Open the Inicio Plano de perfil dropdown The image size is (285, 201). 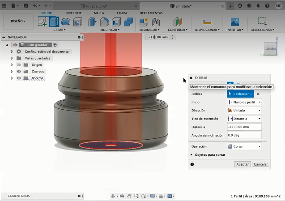pos(244,102)
